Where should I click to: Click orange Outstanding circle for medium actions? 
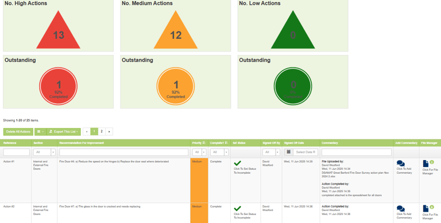pyautogui.click(x=176, y=86)
